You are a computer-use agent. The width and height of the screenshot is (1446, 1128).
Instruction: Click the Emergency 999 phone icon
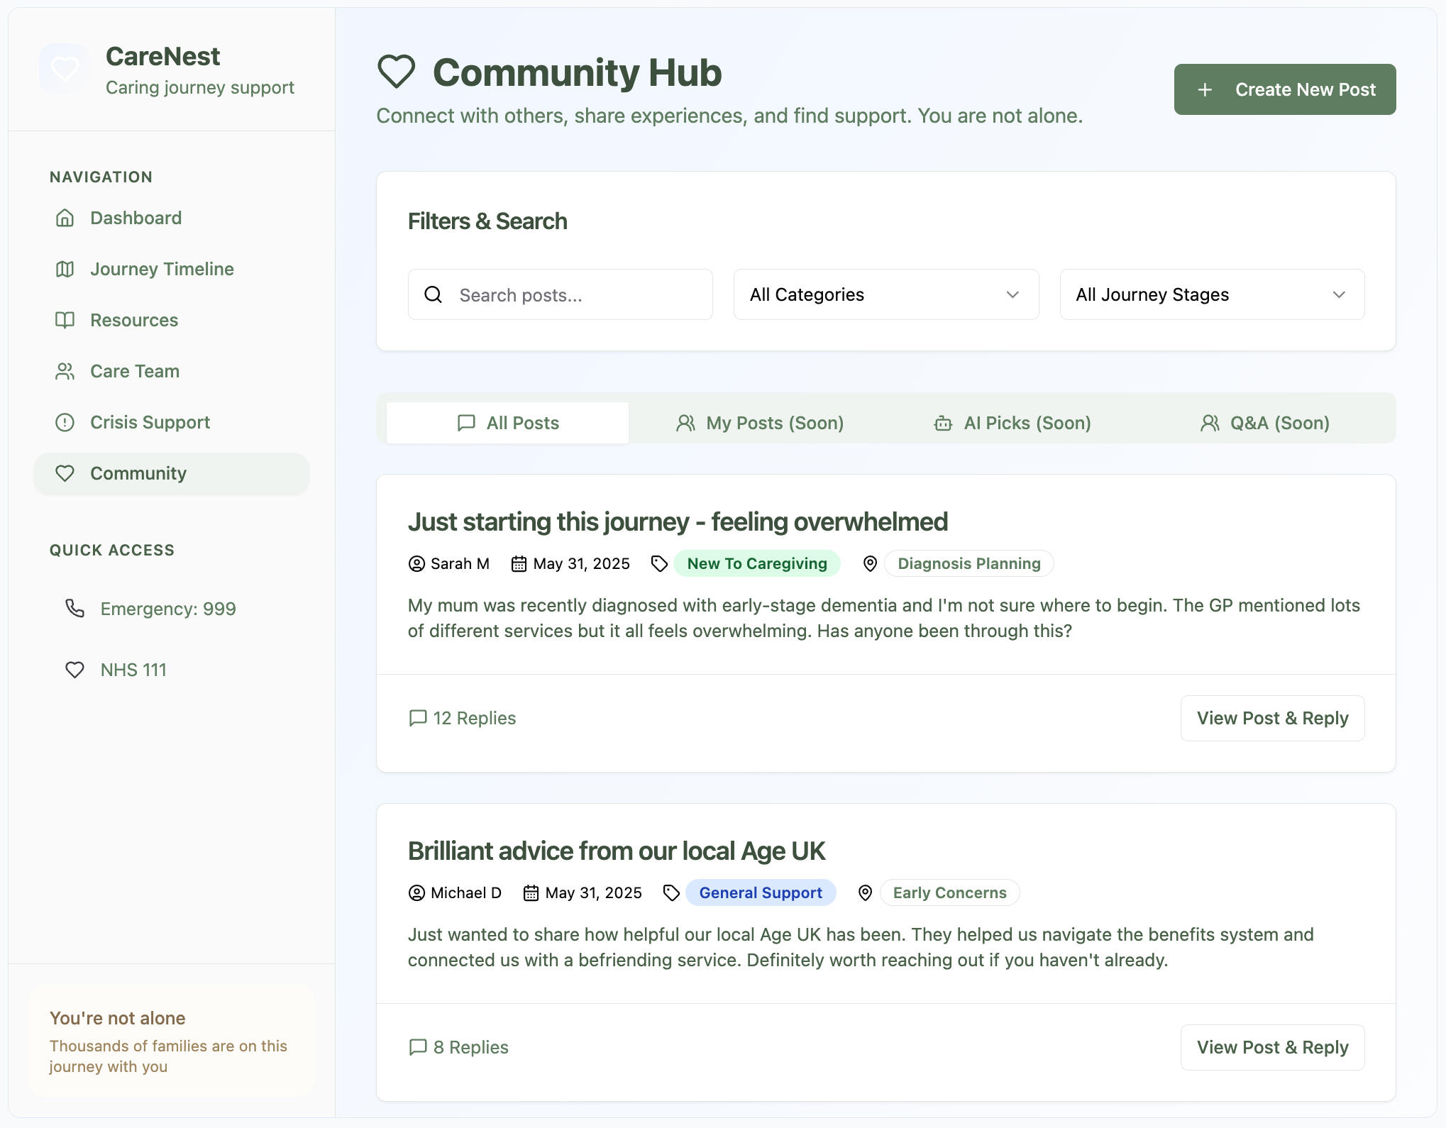pos(74,609)
